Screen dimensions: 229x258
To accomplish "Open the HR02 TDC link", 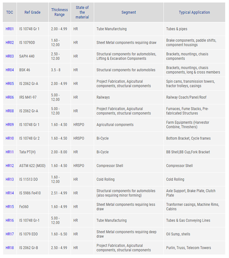I will tap(10, 43).
